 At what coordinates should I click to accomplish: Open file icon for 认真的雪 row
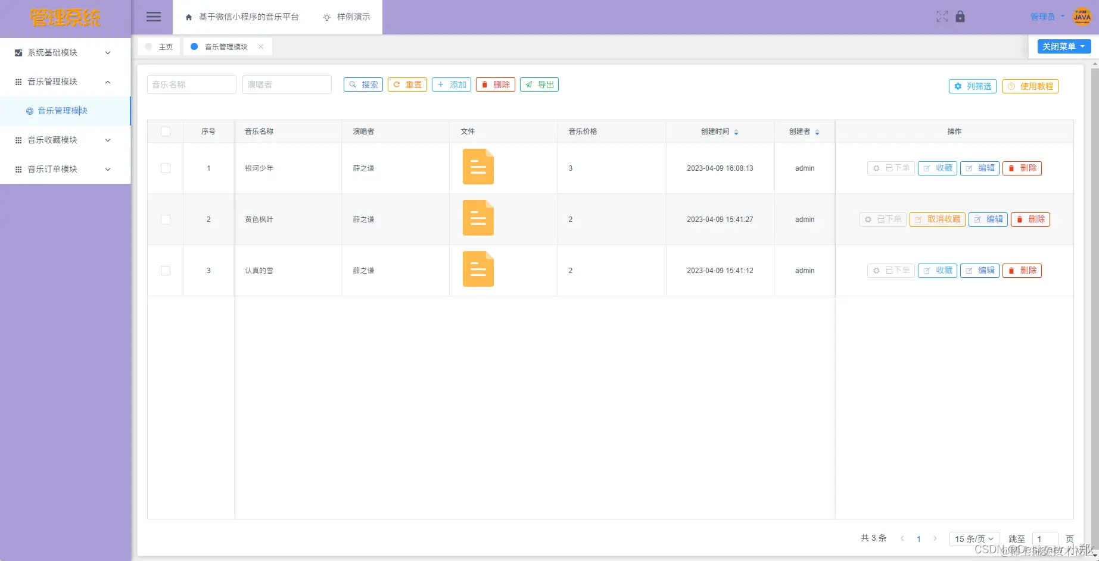point(478,269)
